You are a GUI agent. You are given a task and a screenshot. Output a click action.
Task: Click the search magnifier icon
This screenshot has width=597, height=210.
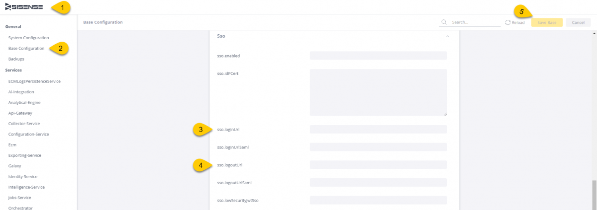444,22
